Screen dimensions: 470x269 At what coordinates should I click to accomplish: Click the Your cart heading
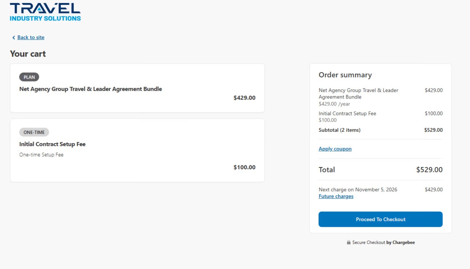click(28, 54)
